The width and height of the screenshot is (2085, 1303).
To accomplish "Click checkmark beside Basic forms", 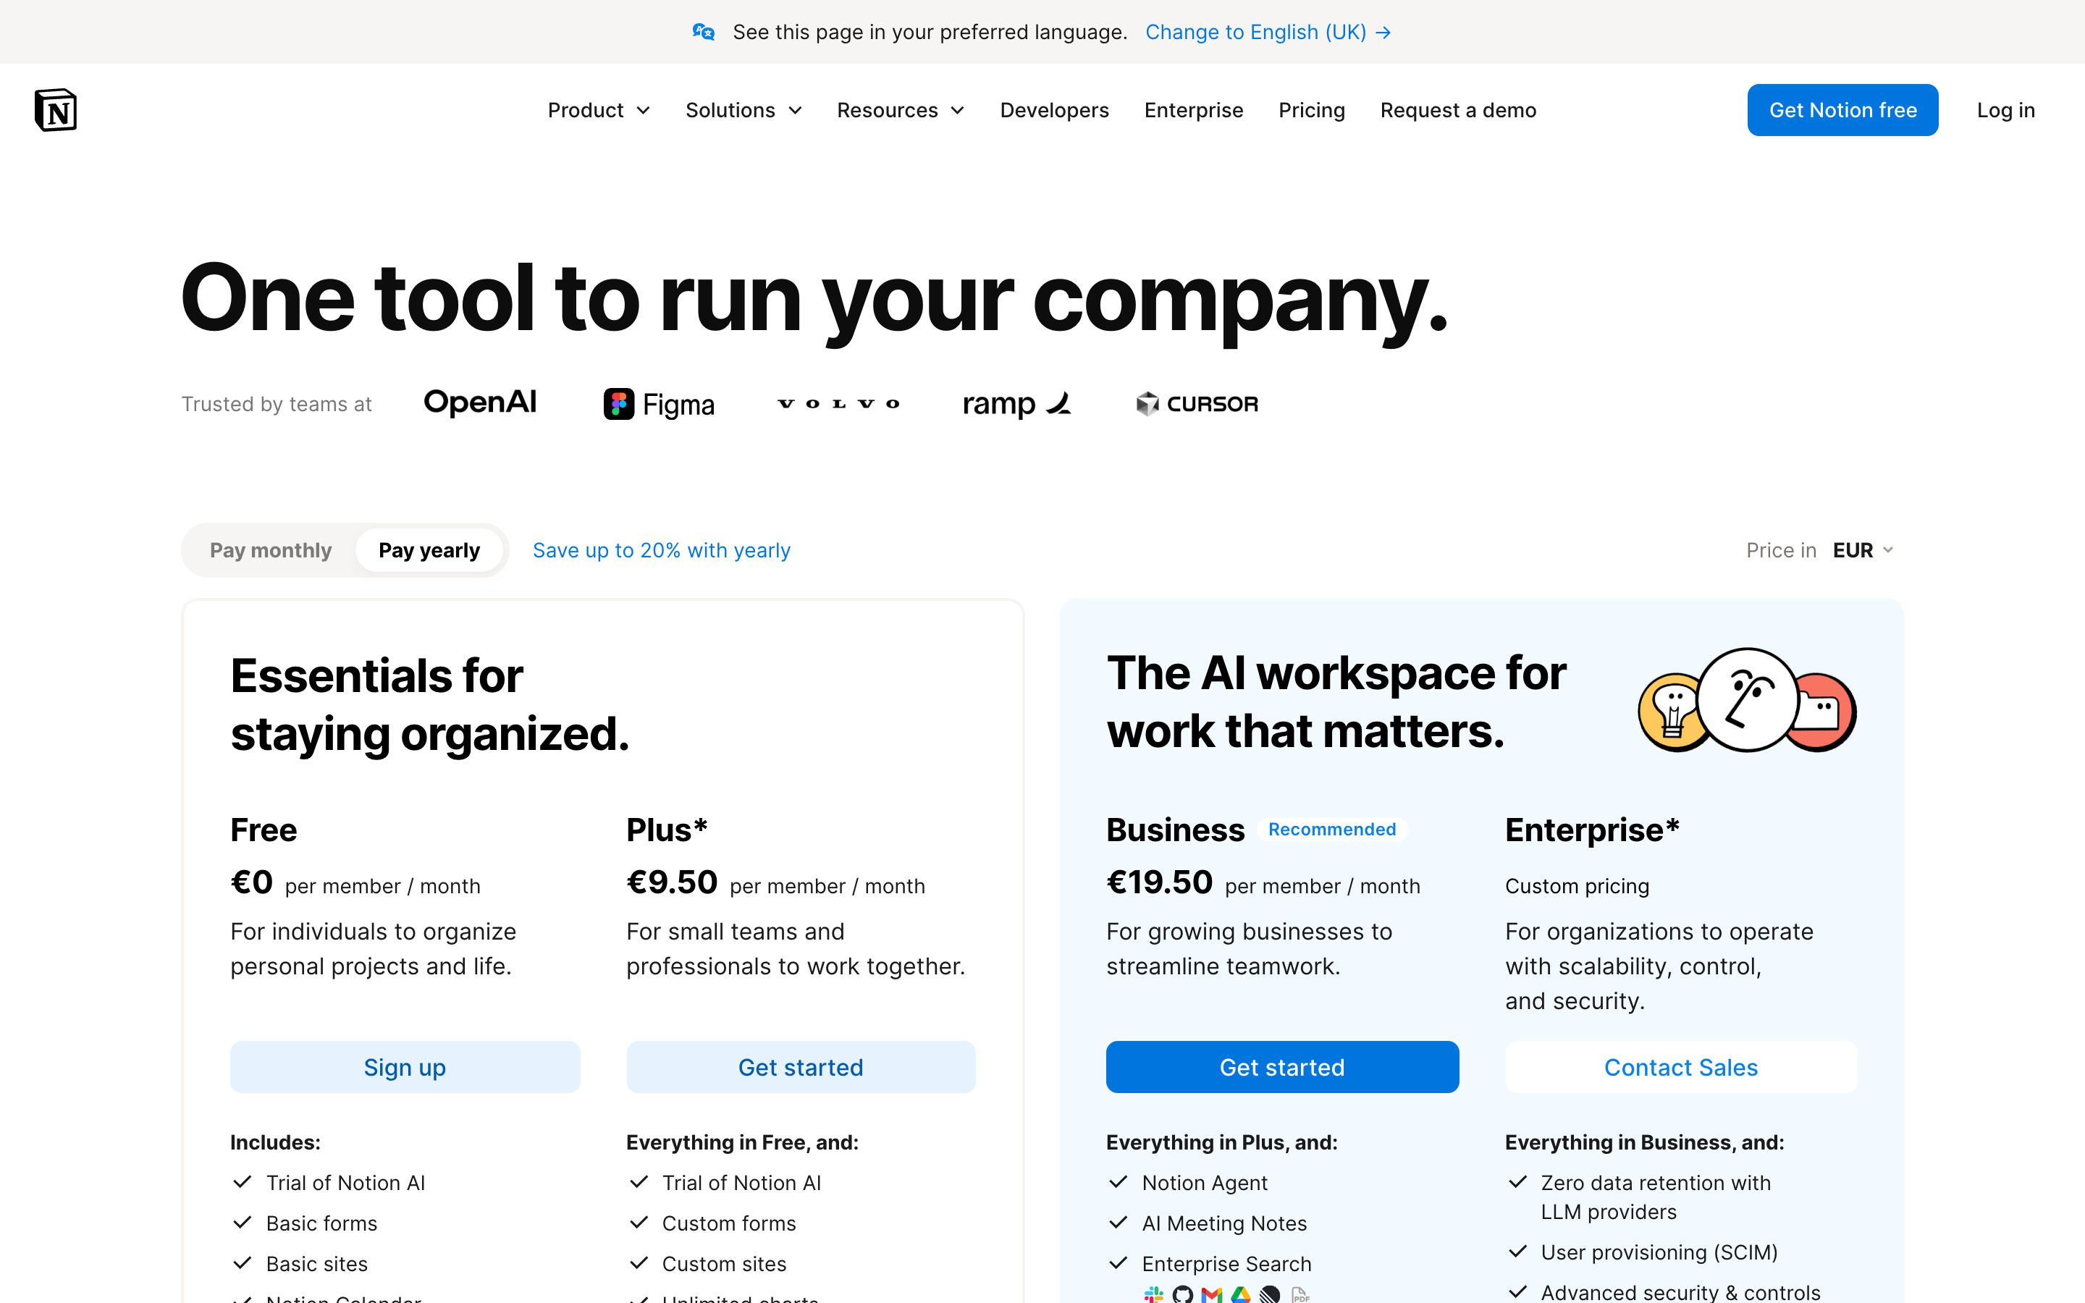I will pos(242,1222).
